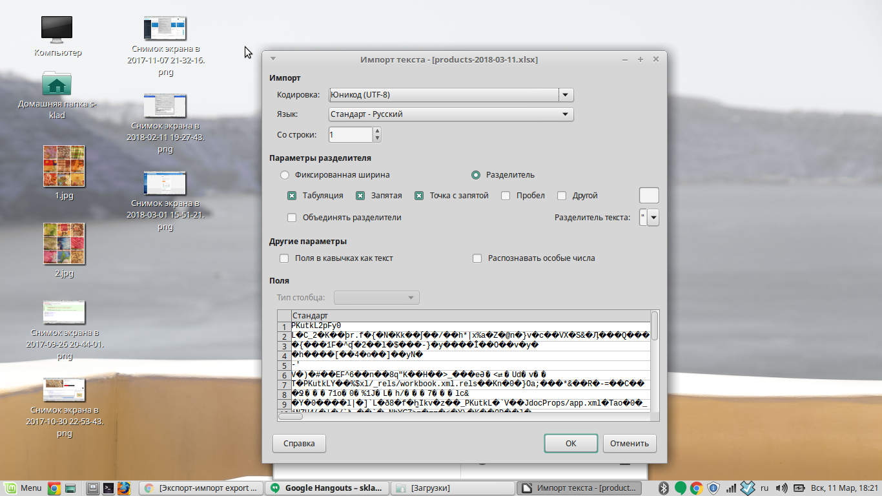Open the Разделитель текста dropdown arrow

point(653,218)
